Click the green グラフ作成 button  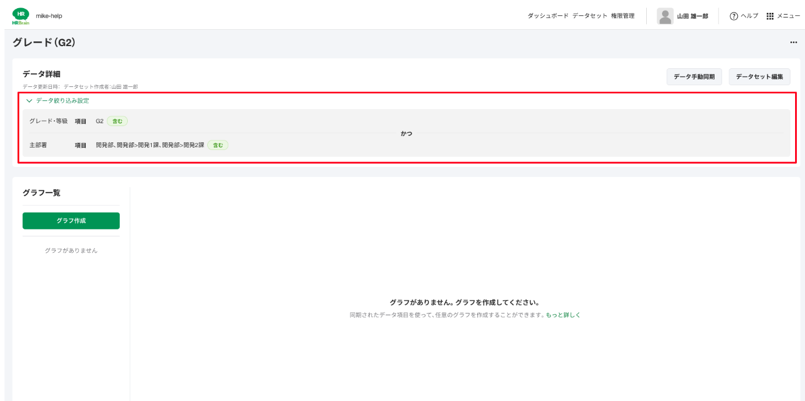(x=71, y=221)
